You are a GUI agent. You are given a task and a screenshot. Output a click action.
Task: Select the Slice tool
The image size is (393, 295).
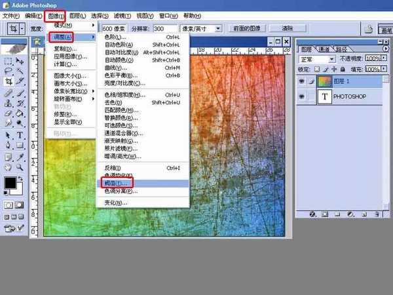point(20,81)
